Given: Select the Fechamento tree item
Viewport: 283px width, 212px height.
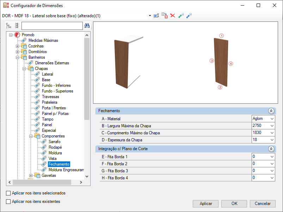Looking at the screenshot, I should click(x=59, y=164).
